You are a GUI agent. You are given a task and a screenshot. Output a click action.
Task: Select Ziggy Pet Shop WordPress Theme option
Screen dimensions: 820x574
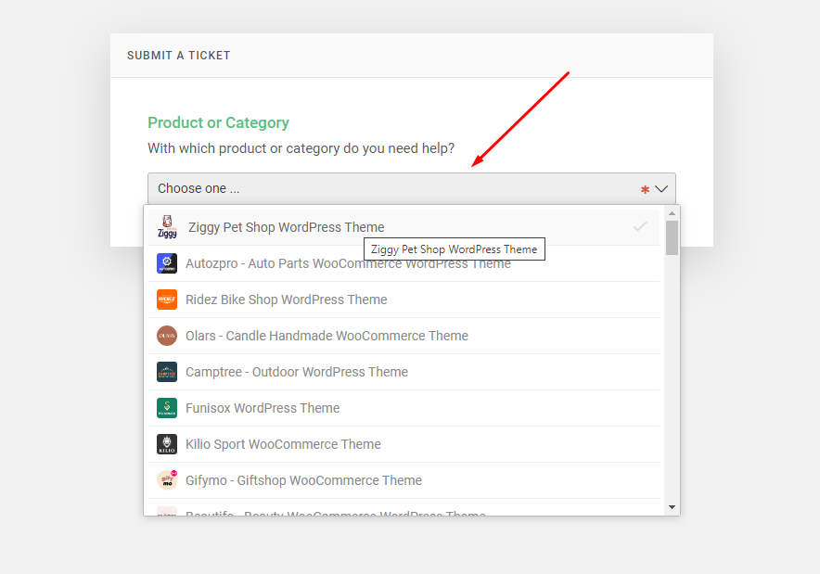[286, 227]
